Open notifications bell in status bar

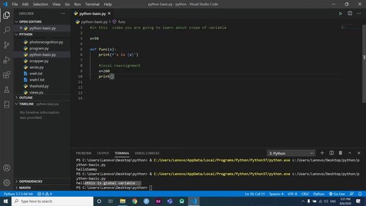[x=360, y=194]
